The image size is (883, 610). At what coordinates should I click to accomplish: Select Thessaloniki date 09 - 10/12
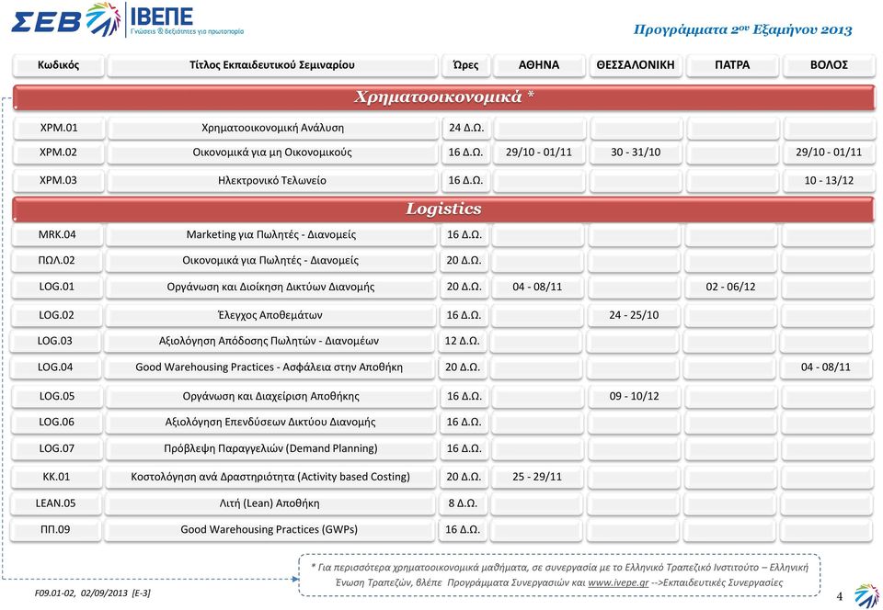coord(634,396)
